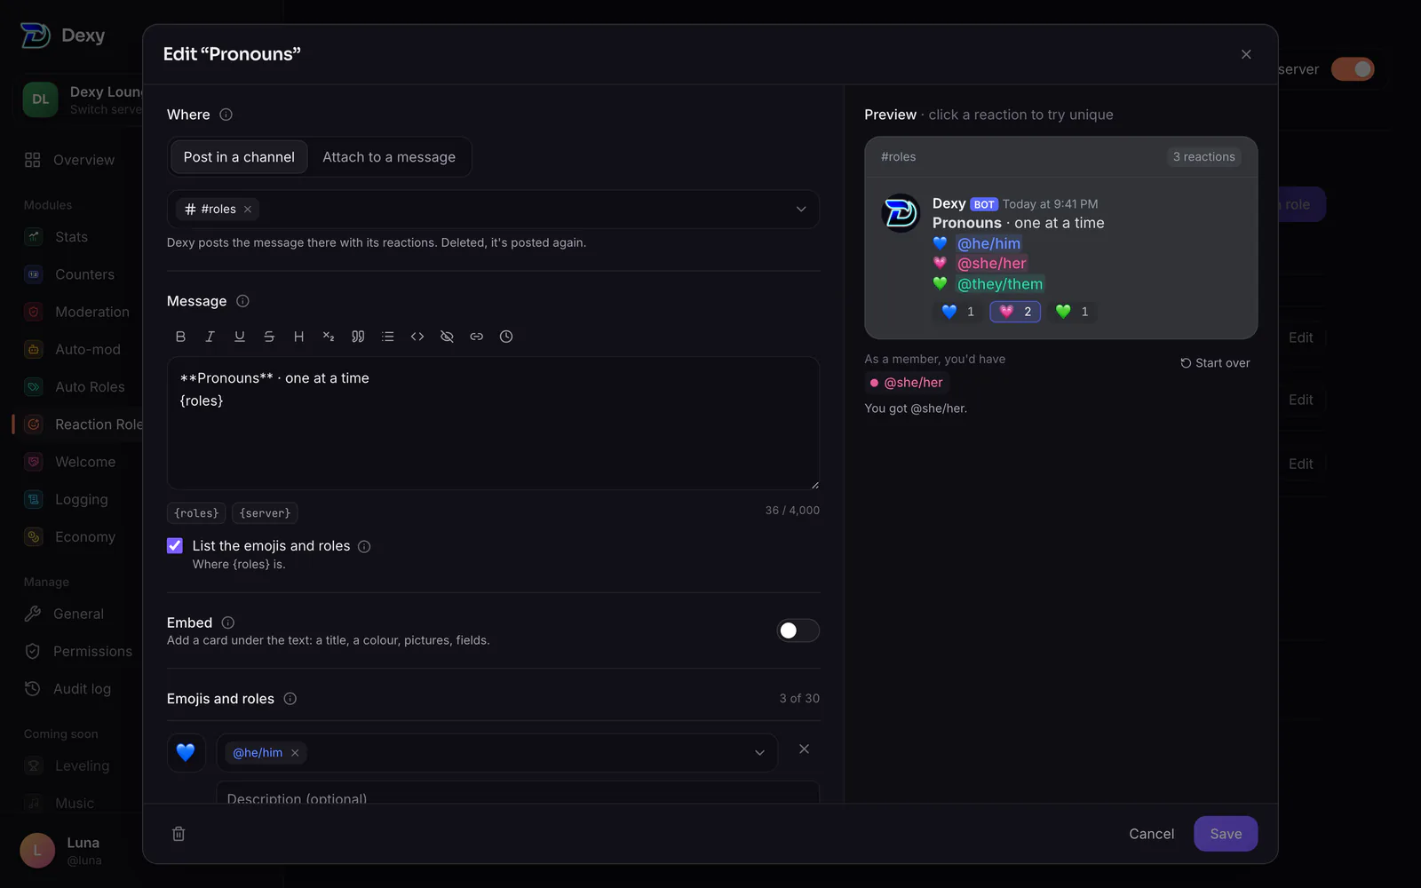Apply bold formatting in the message toolbar
Screen dimensions: 1421x888
180,337
